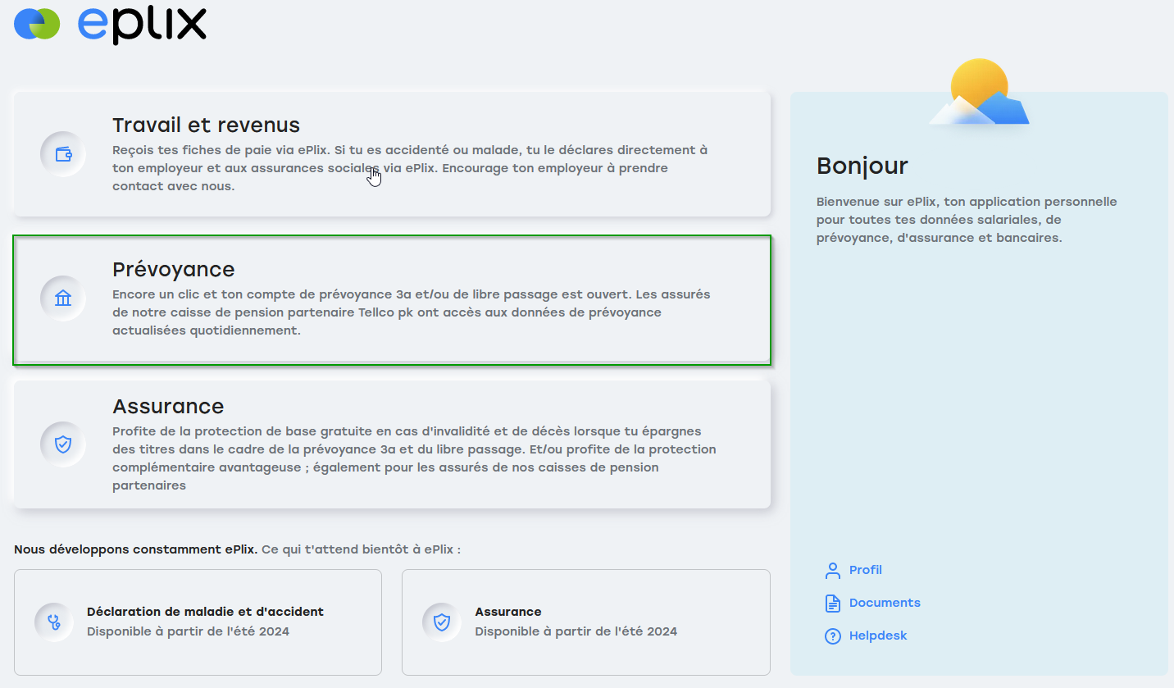Open the Travail et revenus section
1174x688 pixels.
coord(391,153)
